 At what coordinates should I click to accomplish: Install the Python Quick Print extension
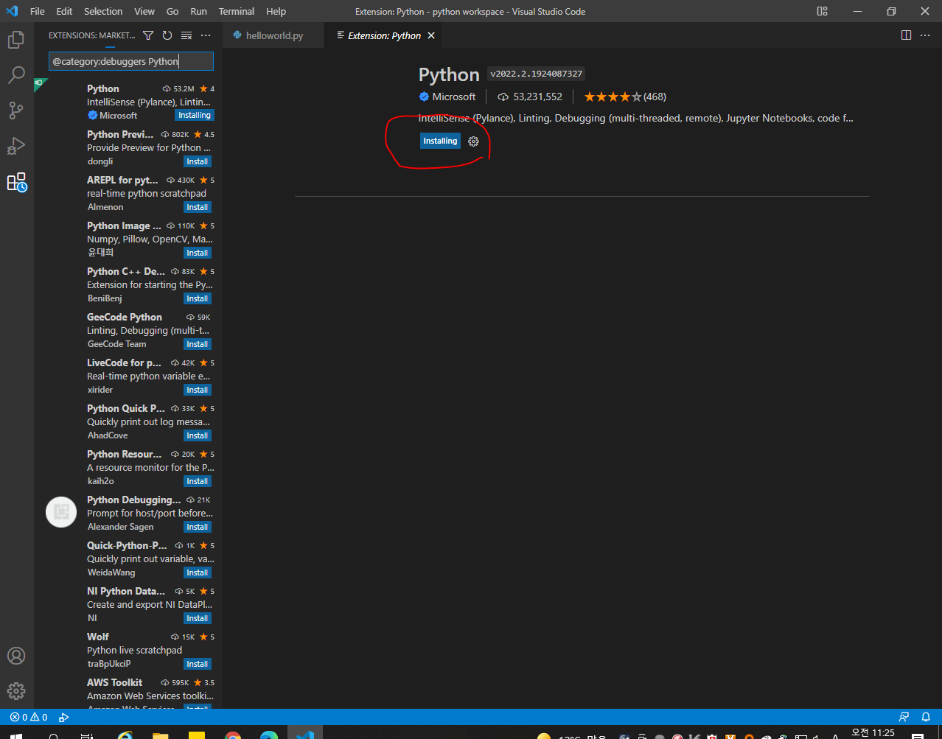198,435
